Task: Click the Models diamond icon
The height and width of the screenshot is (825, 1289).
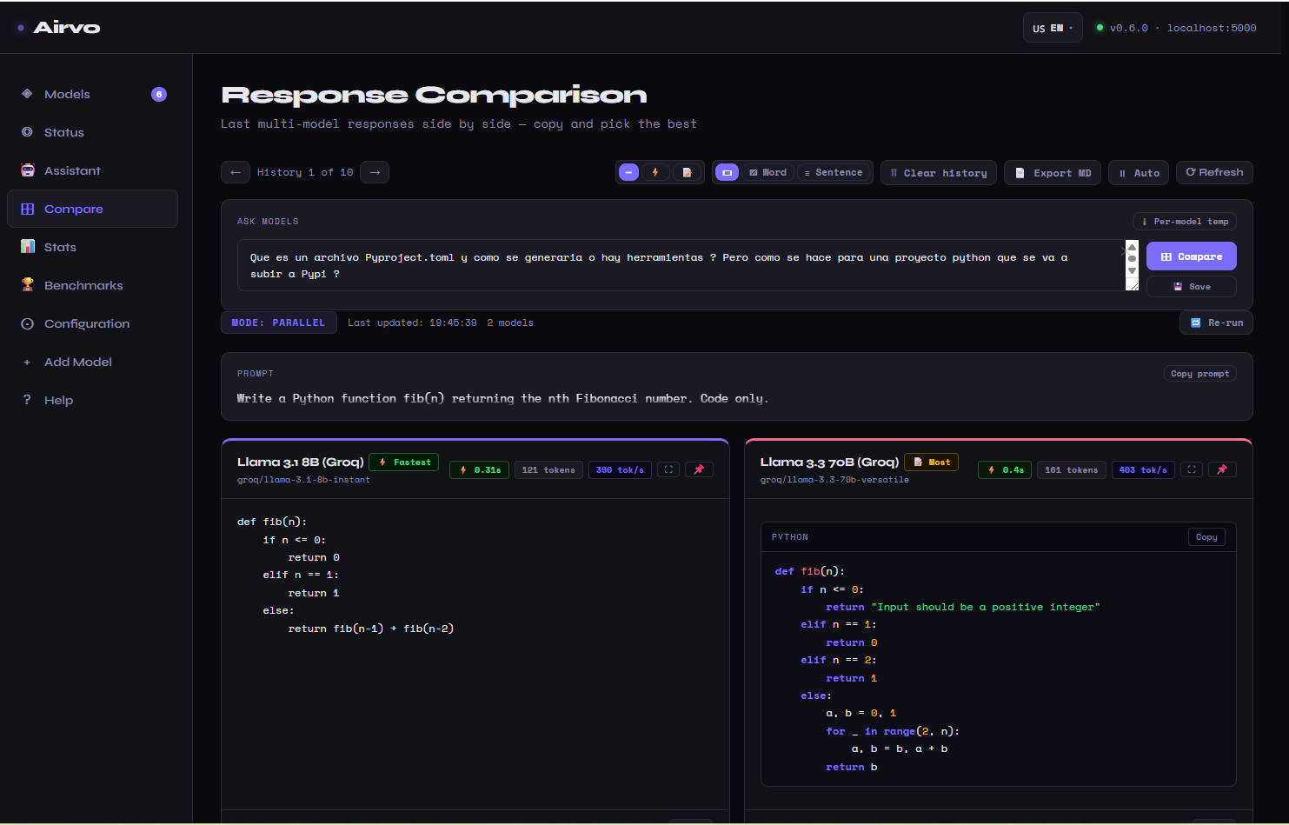Action: [27, 94]
